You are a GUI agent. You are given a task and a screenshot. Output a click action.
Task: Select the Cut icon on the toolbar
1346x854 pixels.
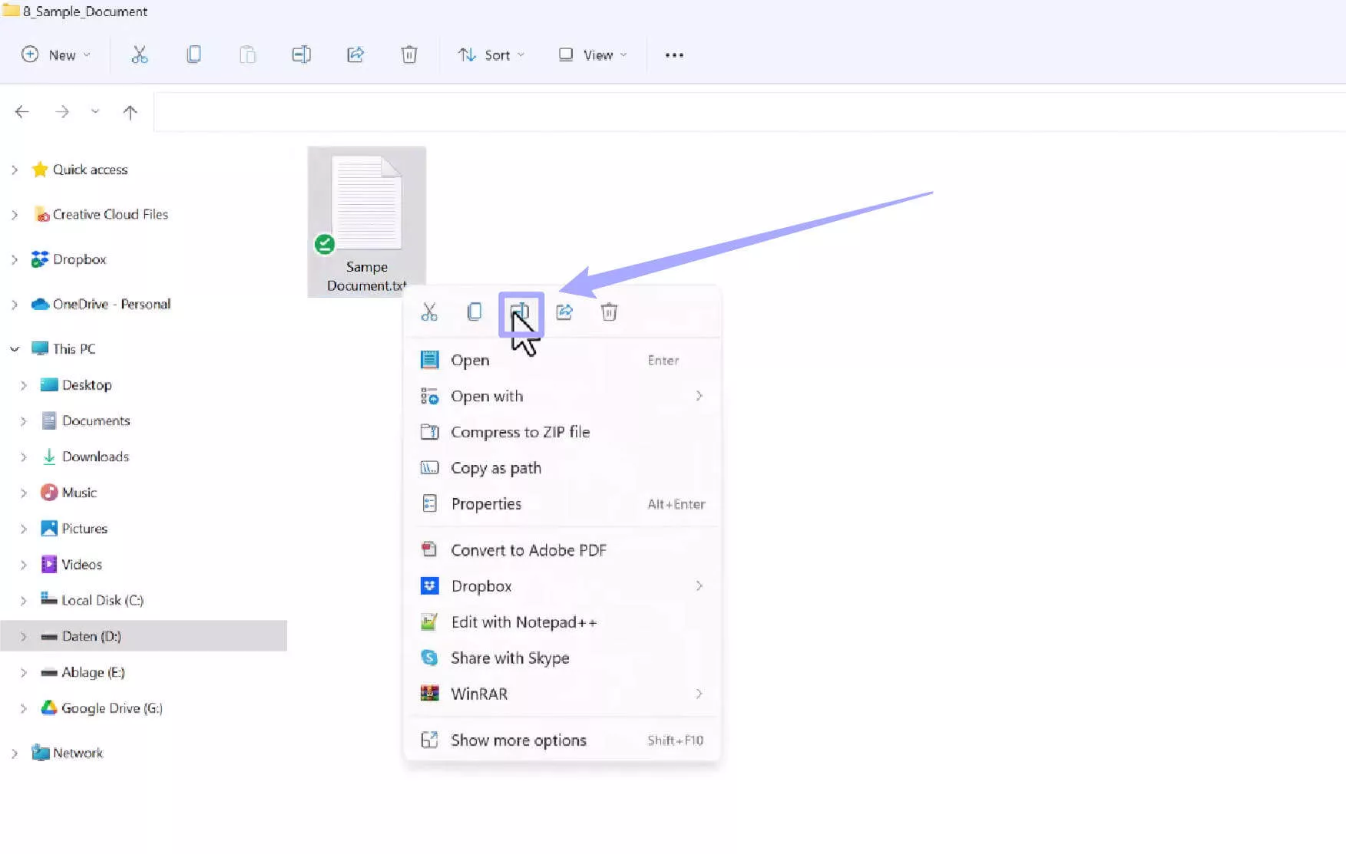[140, 54]
